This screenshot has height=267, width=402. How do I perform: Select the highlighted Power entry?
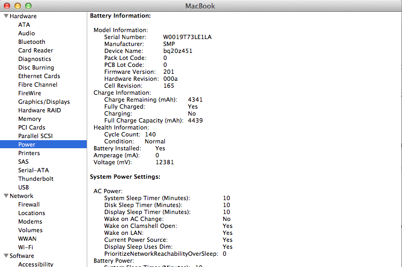click(x=43, y=144)
